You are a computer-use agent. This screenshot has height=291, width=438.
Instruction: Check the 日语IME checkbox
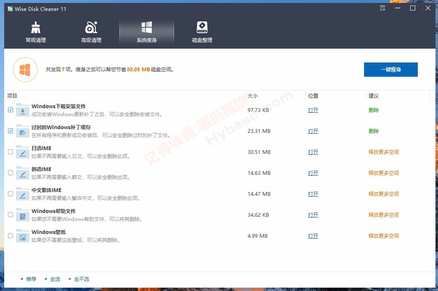click(x=11, y=152)
